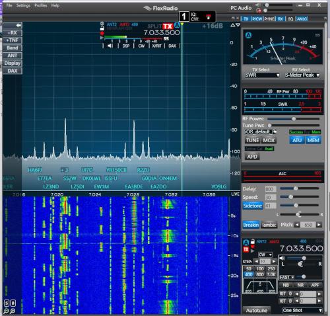Screen dimensions: 330x316
Task: Switch to the DSP tab on slice flag
Action: click(x=126, y=46)
